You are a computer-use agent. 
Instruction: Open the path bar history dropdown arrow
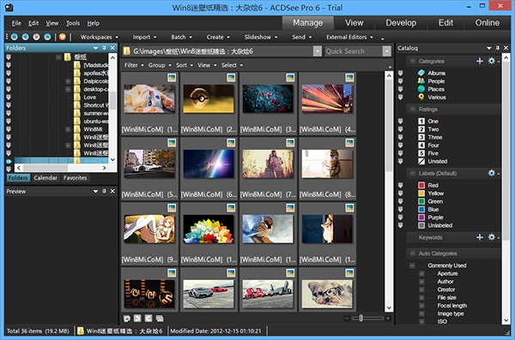click(x=317, y=51)
